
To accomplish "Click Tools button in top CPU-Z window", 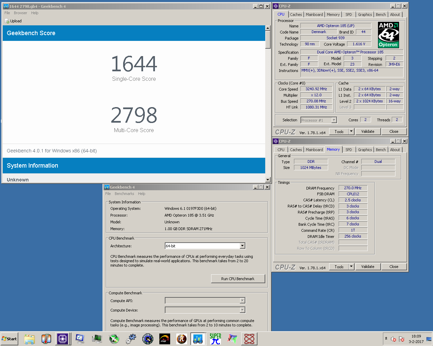I will pos(339,131).
